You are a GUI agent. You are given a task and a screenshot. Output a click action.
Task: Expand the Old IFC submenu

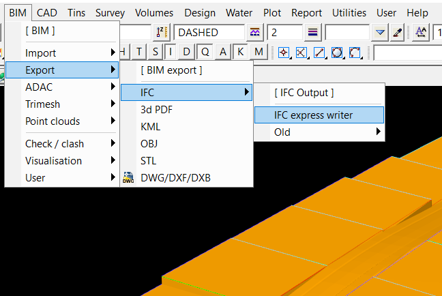click(319, 132)
